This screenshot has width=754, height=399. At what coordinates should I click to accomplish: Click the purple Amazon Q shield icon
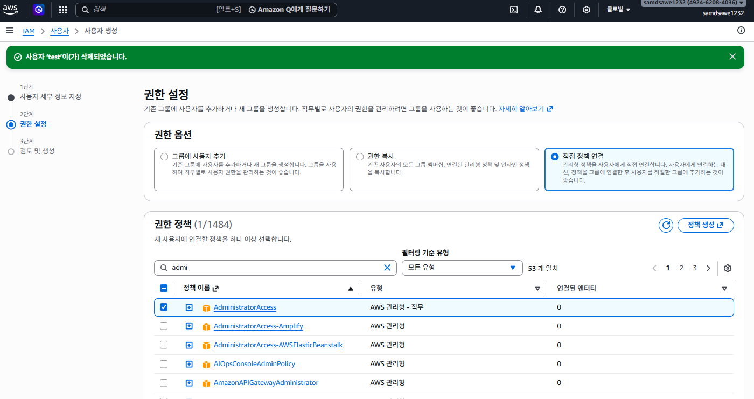pyautogui.click(x=38, y=10)
